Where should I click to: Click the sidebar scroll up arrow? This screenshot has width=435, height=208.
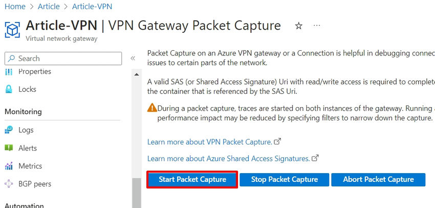coord(136,74)
